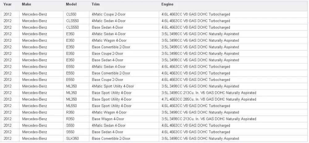Click the Mercedes-Benz make cell in the CL550 row
Screen dimensions: 309x143
click(x=35, y=14)
